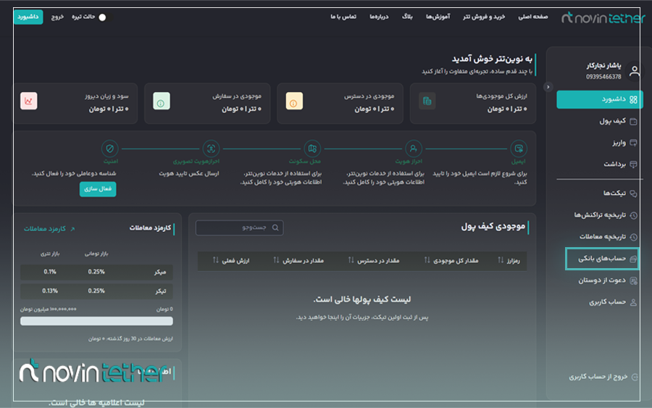
Task: Click the novintether logo in header
Action: click(x=603, y=17)
